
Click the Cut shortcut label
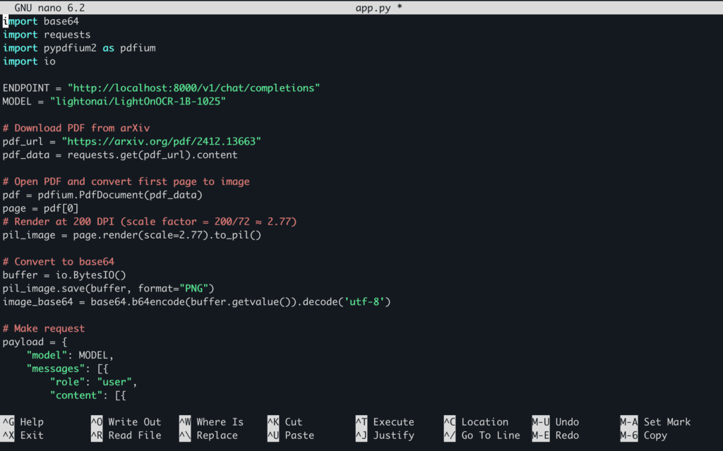pos(294,422)
